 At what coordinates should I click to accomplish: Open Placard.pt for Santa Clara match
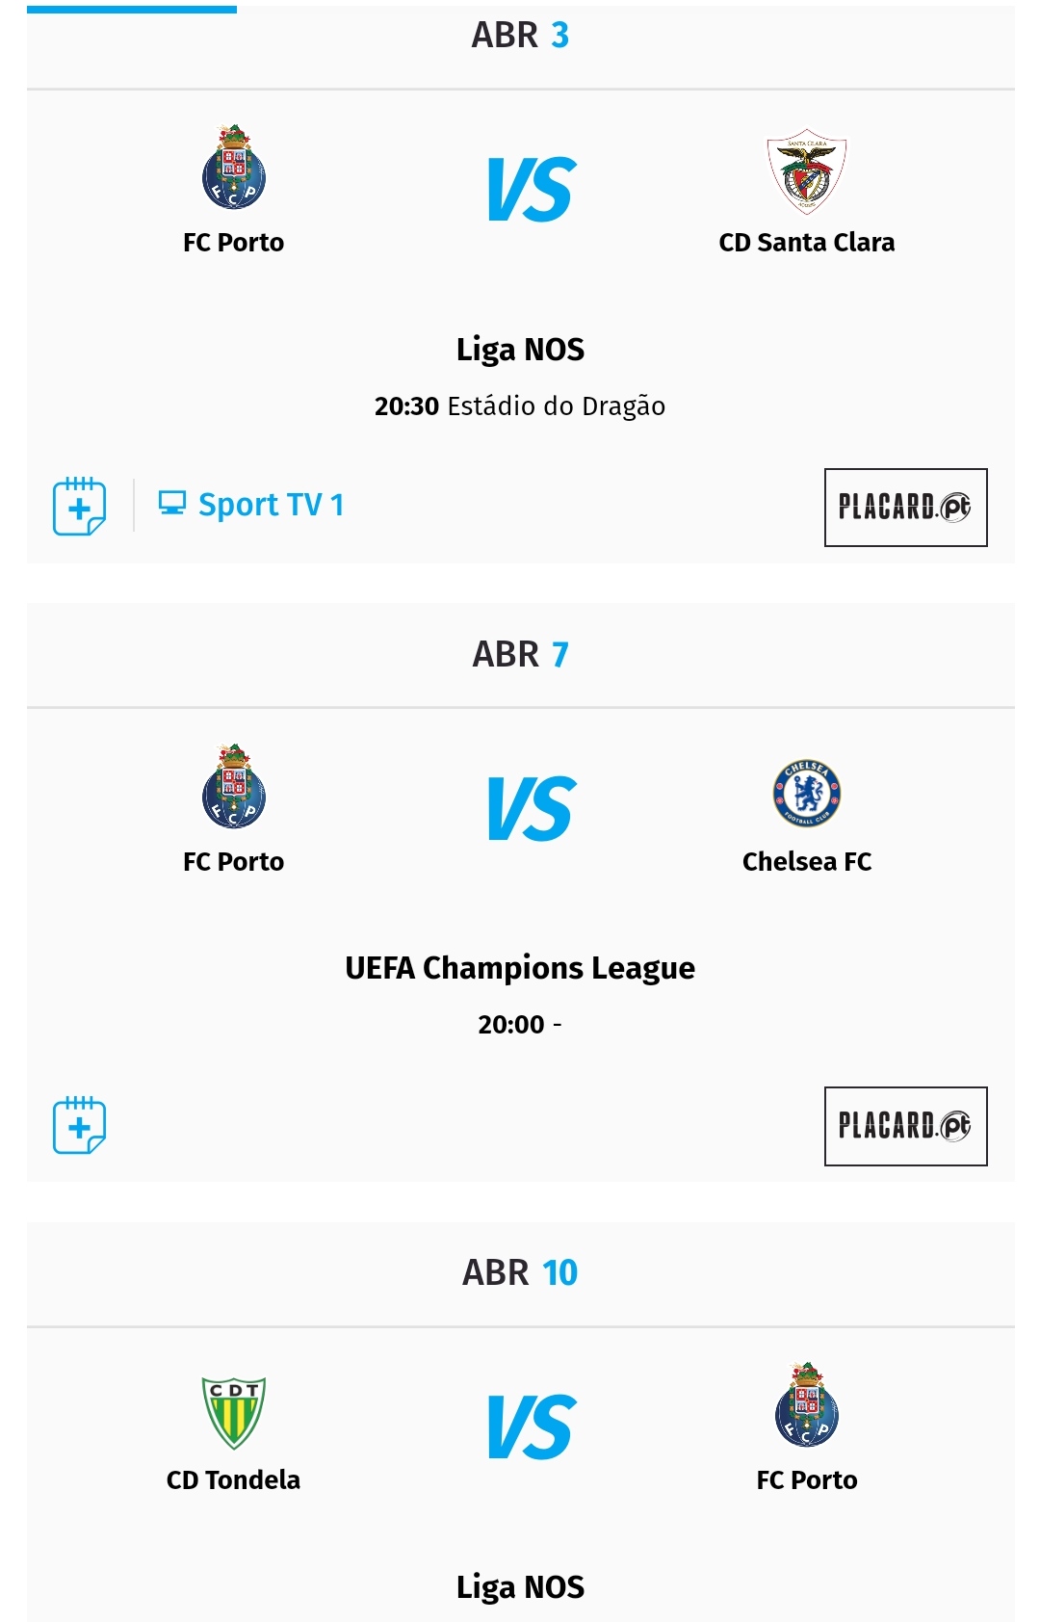905,508
